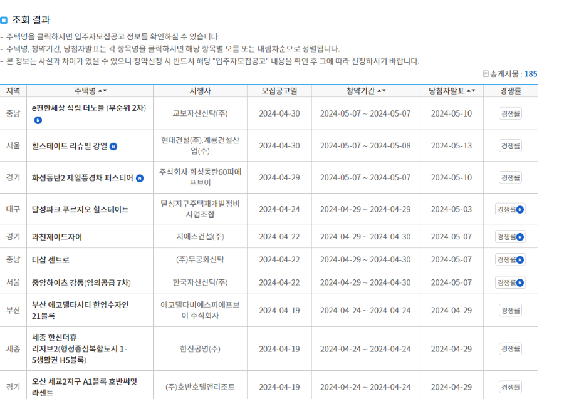Click the blue square icon beside 조회 결과
The height and width of the screenshot is (399, 564).
pos(6,19)
